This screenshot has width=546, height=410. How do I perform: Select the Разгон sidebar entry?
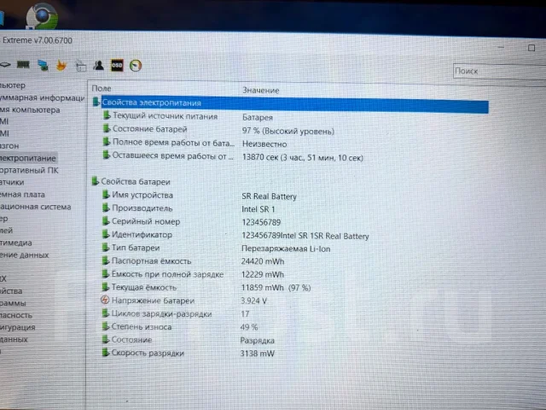click(x=9, y=146)
